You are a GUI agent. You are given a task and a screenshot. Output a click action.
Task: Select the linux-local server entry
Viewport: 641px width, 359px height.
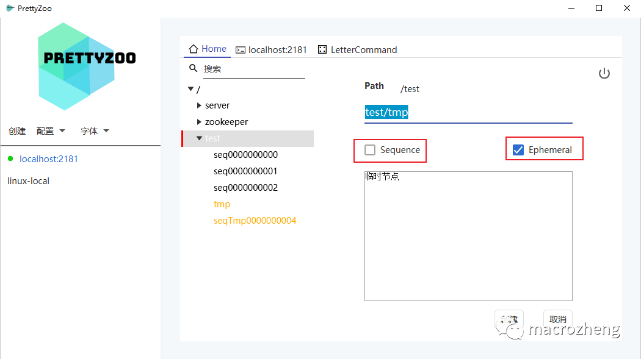[28, 181]
